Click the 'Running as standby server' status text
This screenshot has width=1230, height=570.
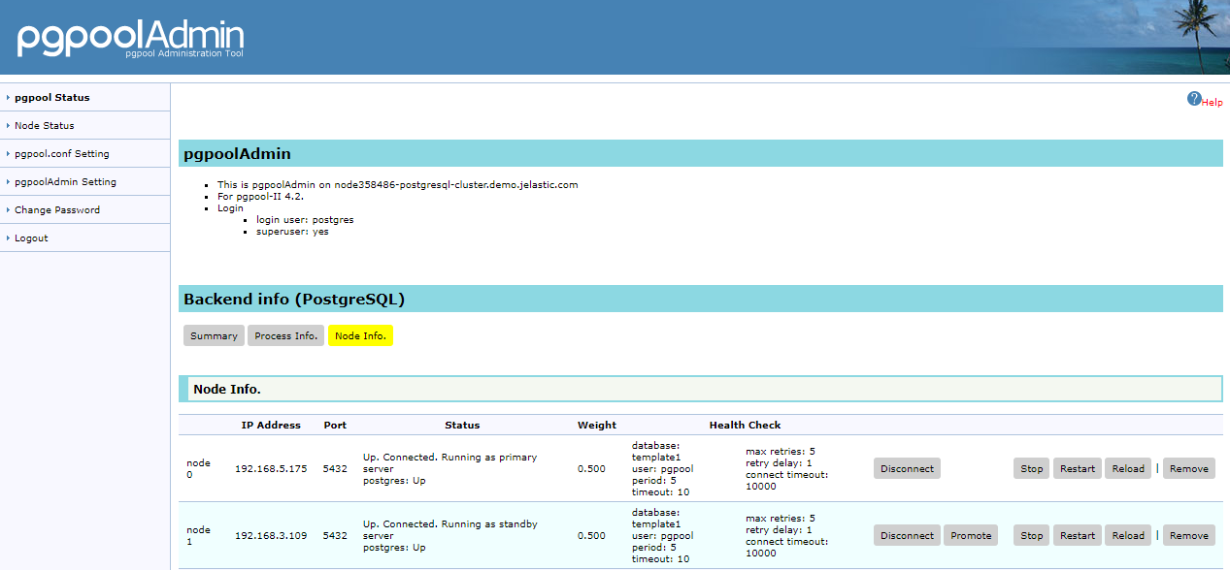(449, 529)
